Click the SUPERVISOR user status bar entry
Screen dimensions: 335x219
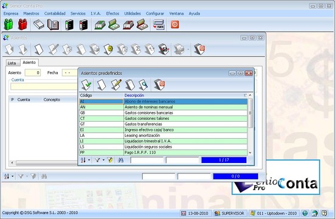pos(230,214)
